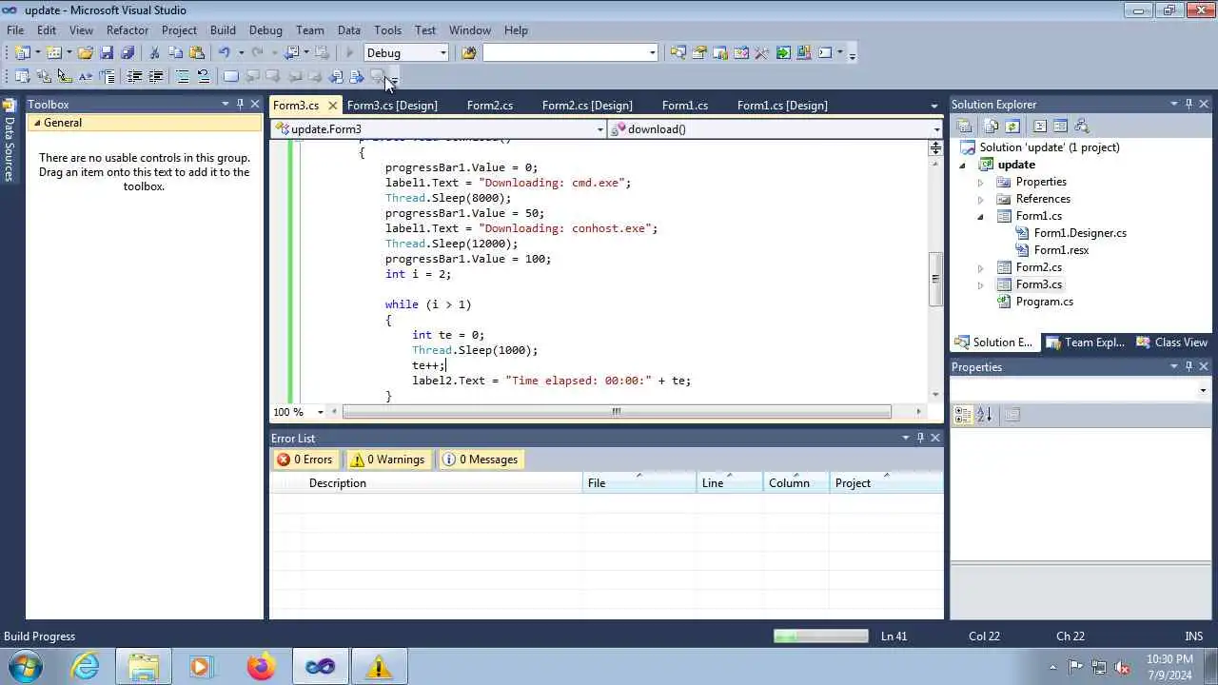This screenshot has width=1218, height=685.
Task: Click the Add New Item toolbar icon
Action: (x=54, y=53)
